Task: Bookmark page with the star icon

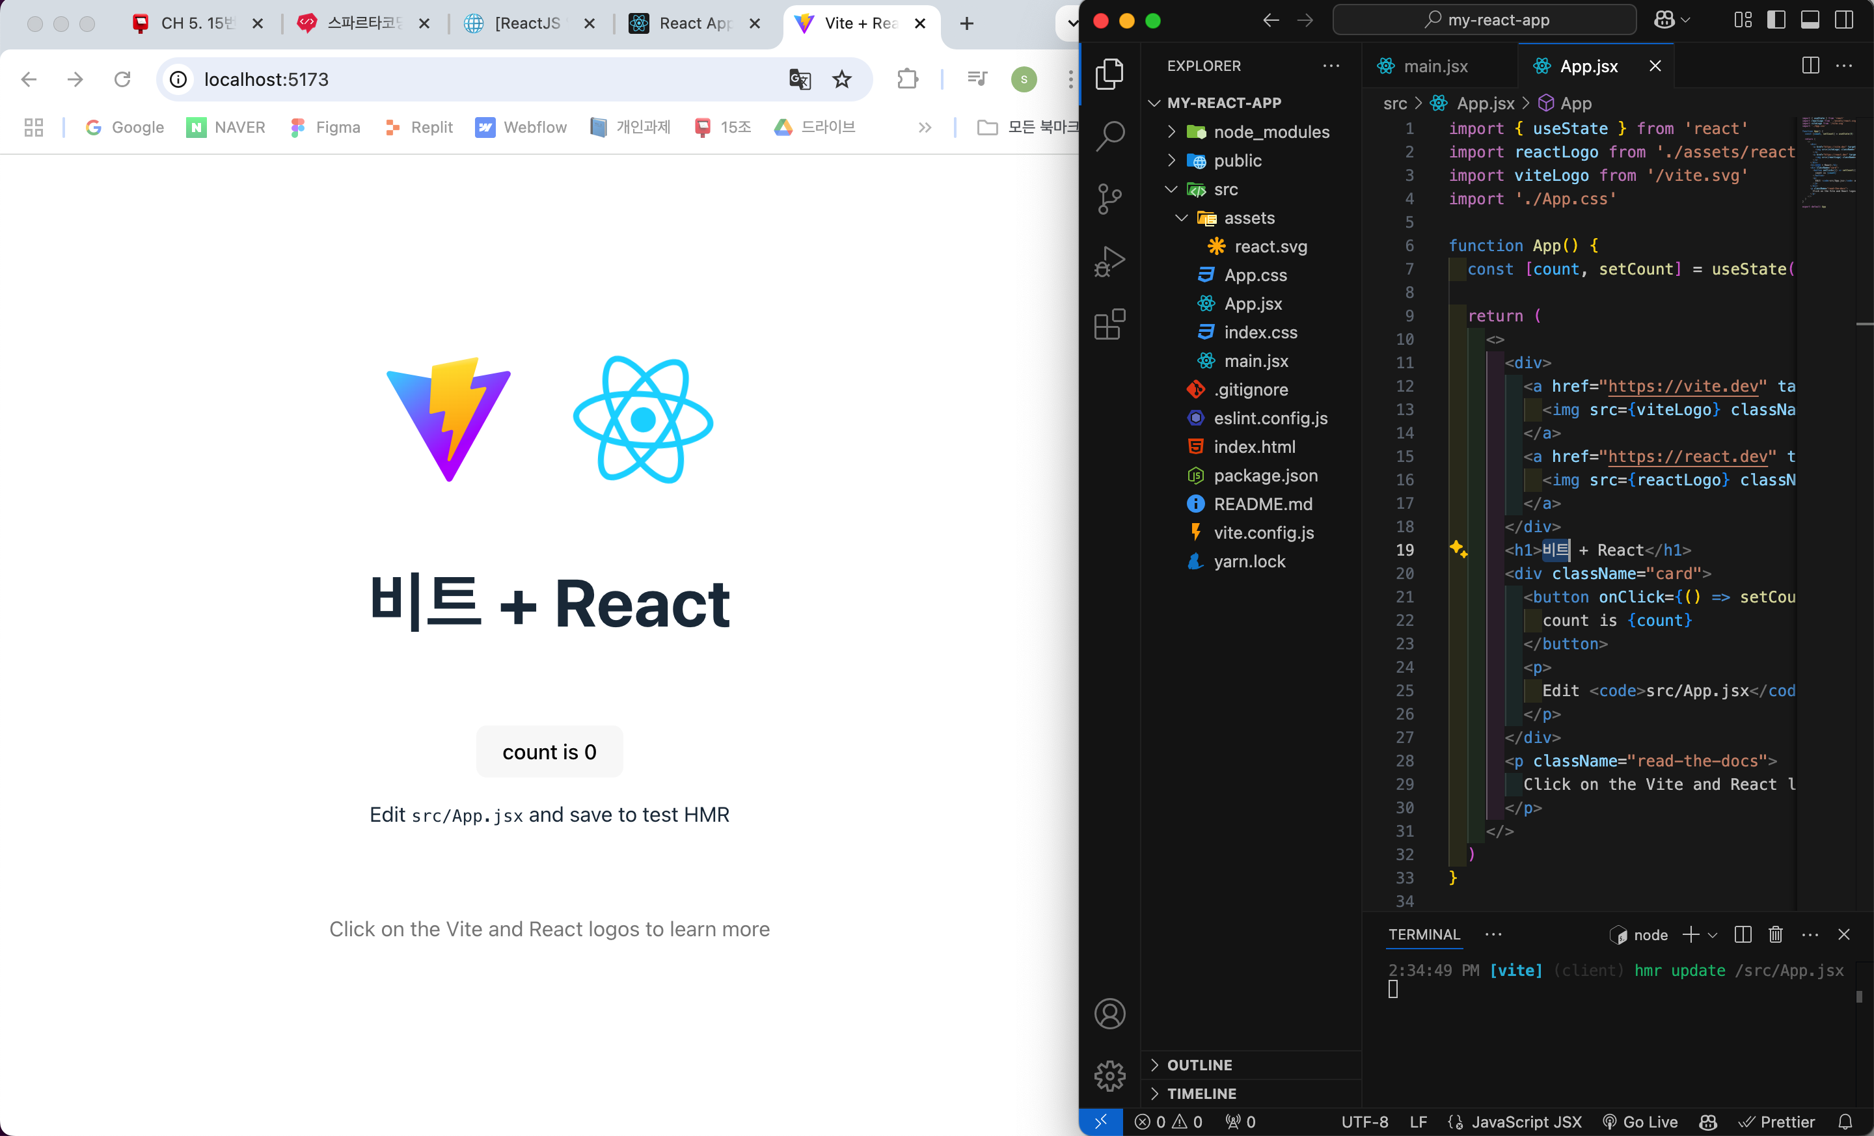Action: point(841,79)
